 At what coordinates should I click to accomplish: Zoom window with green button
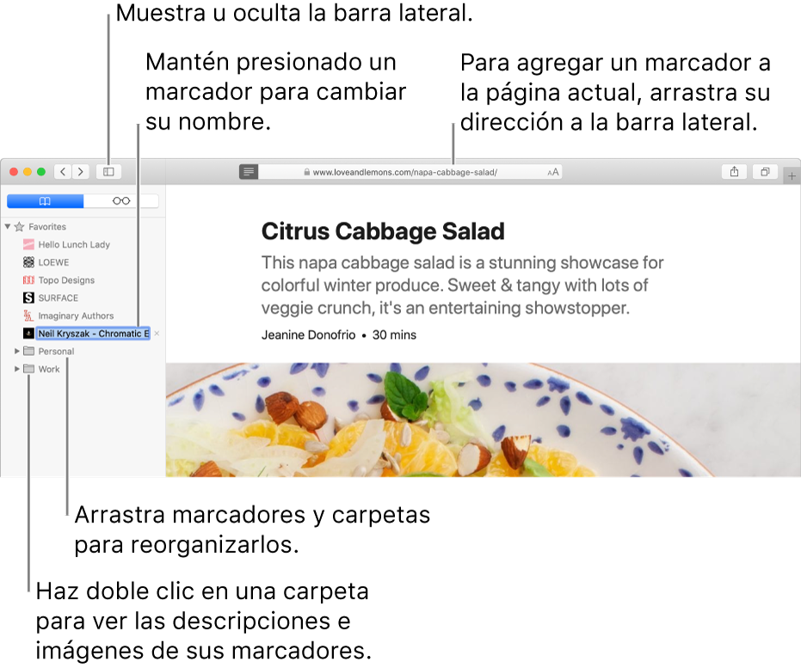click(x=41, y=172)
